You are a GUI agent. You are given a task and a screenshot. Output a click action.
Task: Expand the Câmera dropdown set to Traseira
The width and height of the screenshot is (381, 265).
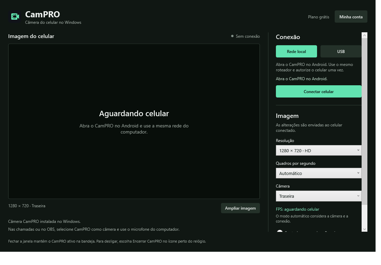click(318, 196)
